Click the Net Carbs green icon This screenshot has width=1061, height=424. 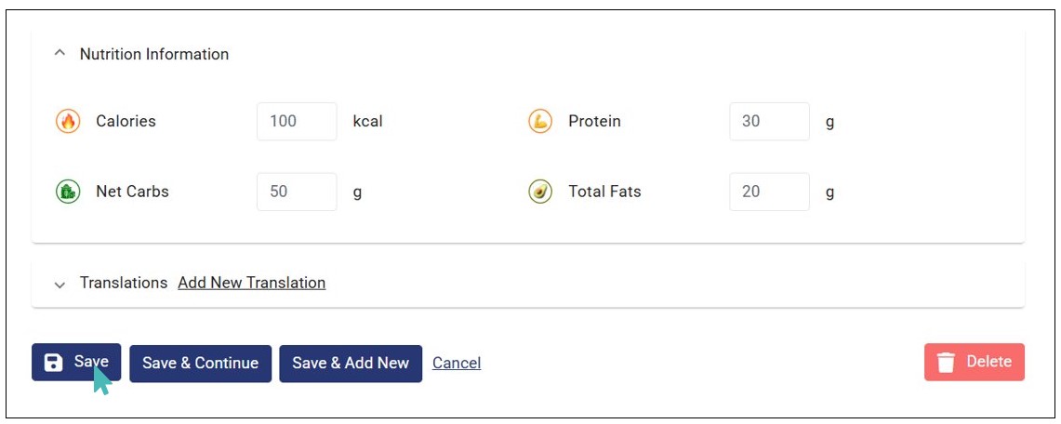pyautogui.click(x=68, y=192)
